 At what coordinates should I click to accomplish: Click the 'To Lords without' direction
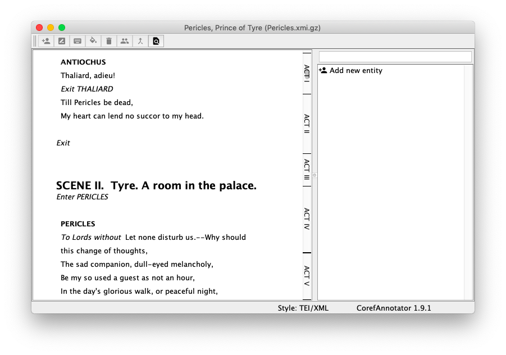(90, 238)
